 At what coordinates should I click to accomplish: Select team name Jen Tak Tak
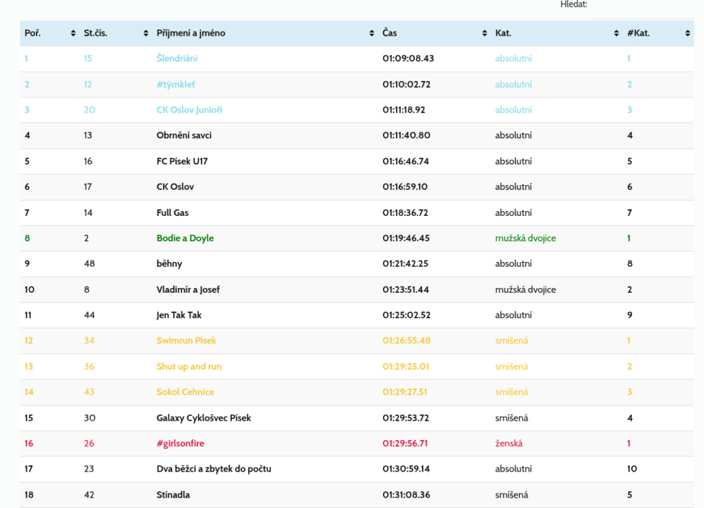click(179, 315)
